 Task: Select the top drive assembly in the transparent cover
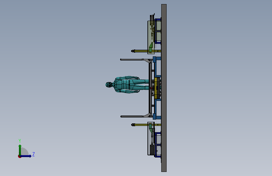pyautogui.click(x=151, y=35)
